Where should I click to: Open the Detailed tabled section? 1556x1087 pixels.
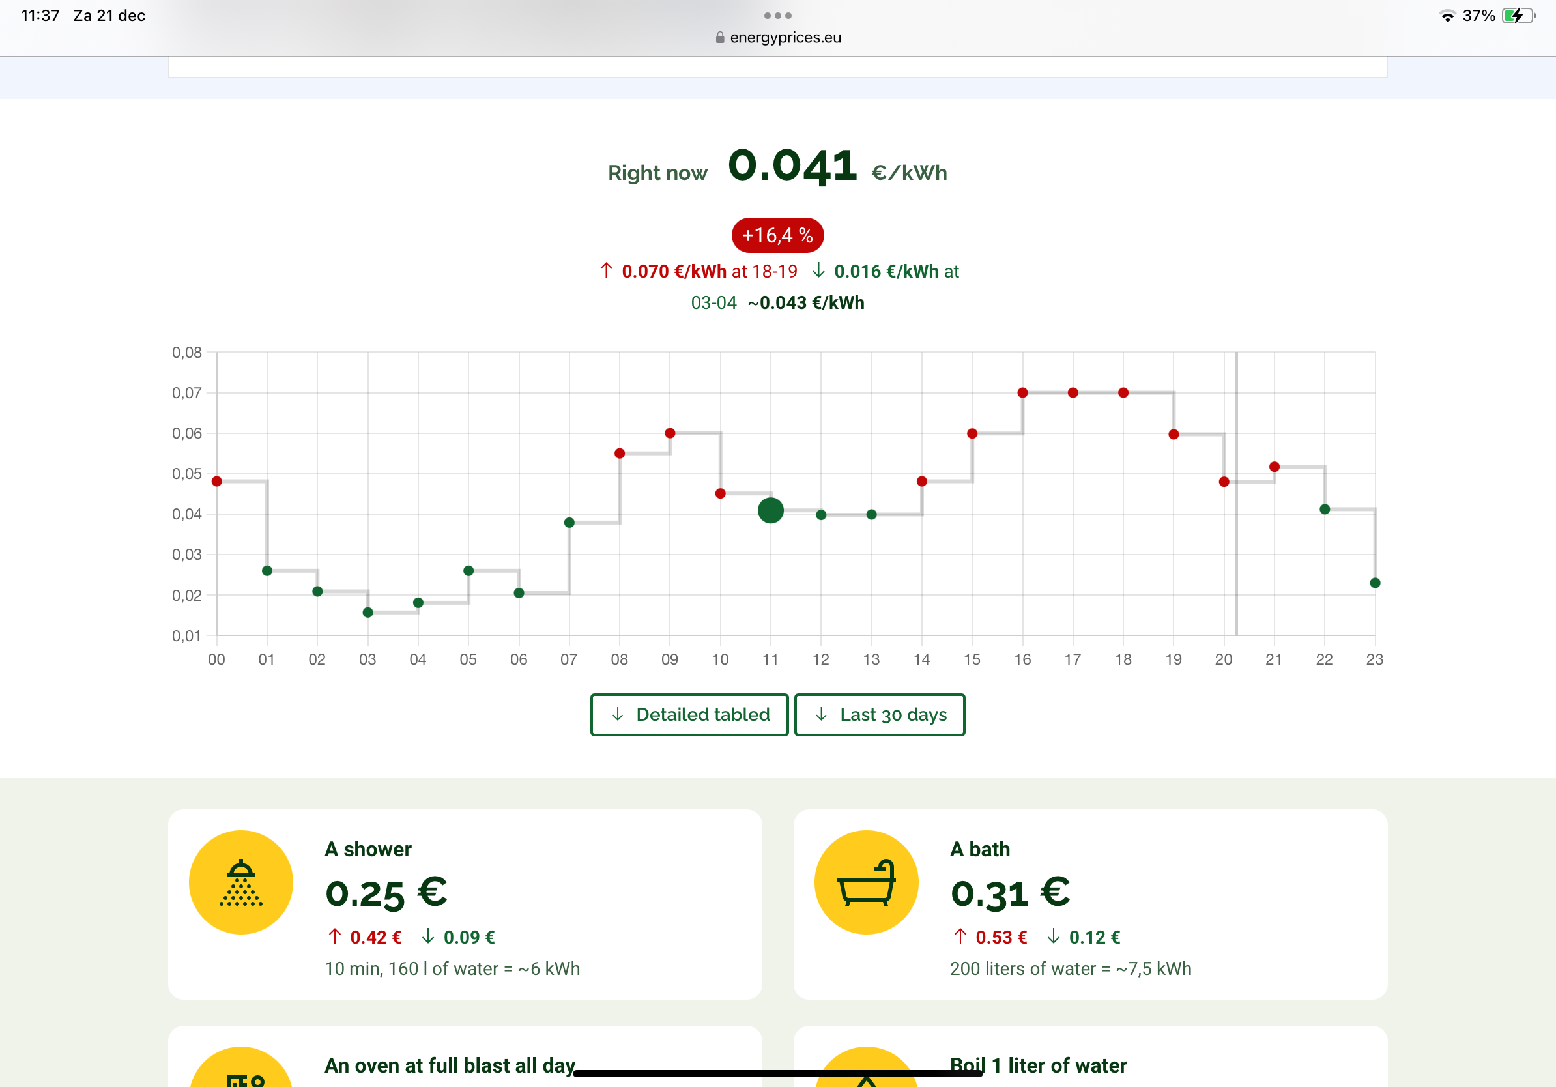click(x=689, y=714)
